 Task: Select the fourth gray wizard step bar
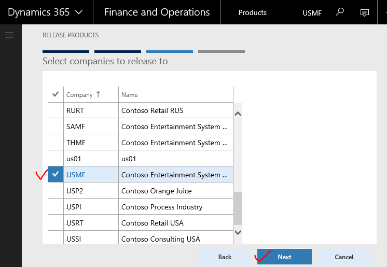point(222,51)
